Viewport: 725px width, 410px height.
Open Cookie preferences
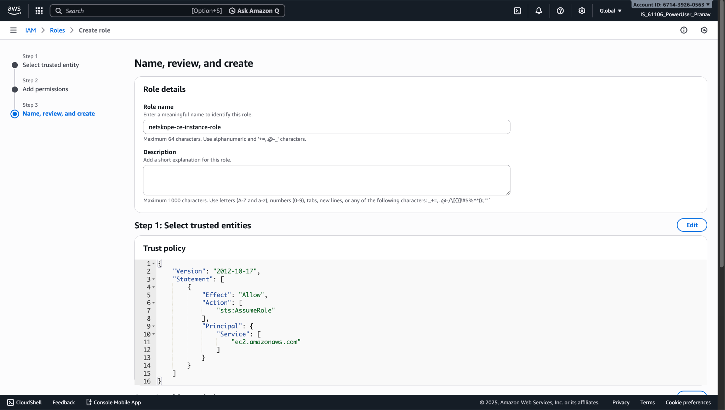click(688, 403)
